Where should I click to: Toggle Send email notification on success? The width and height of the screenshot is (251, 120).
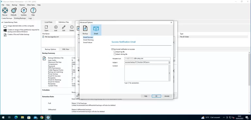(112, 49)
